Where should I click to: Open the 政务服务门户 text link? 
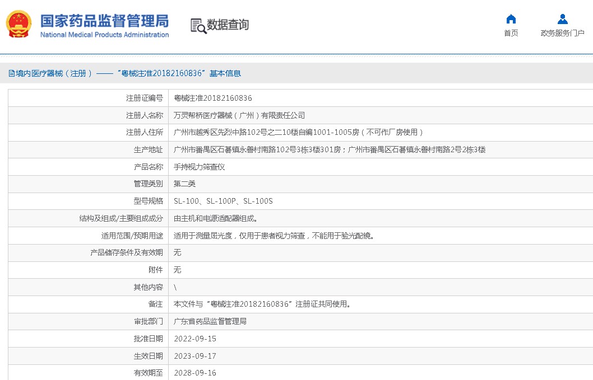[562, 33]
